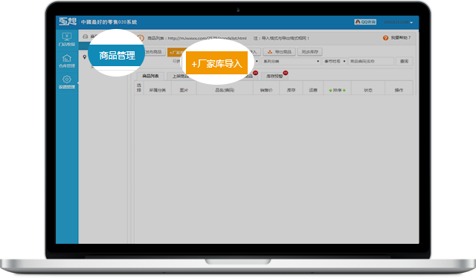Image resolution: width=476 pixels, height=278 pixels.
Task: Open the 季节时间 dropdown
Action: [x=335, y=61]
